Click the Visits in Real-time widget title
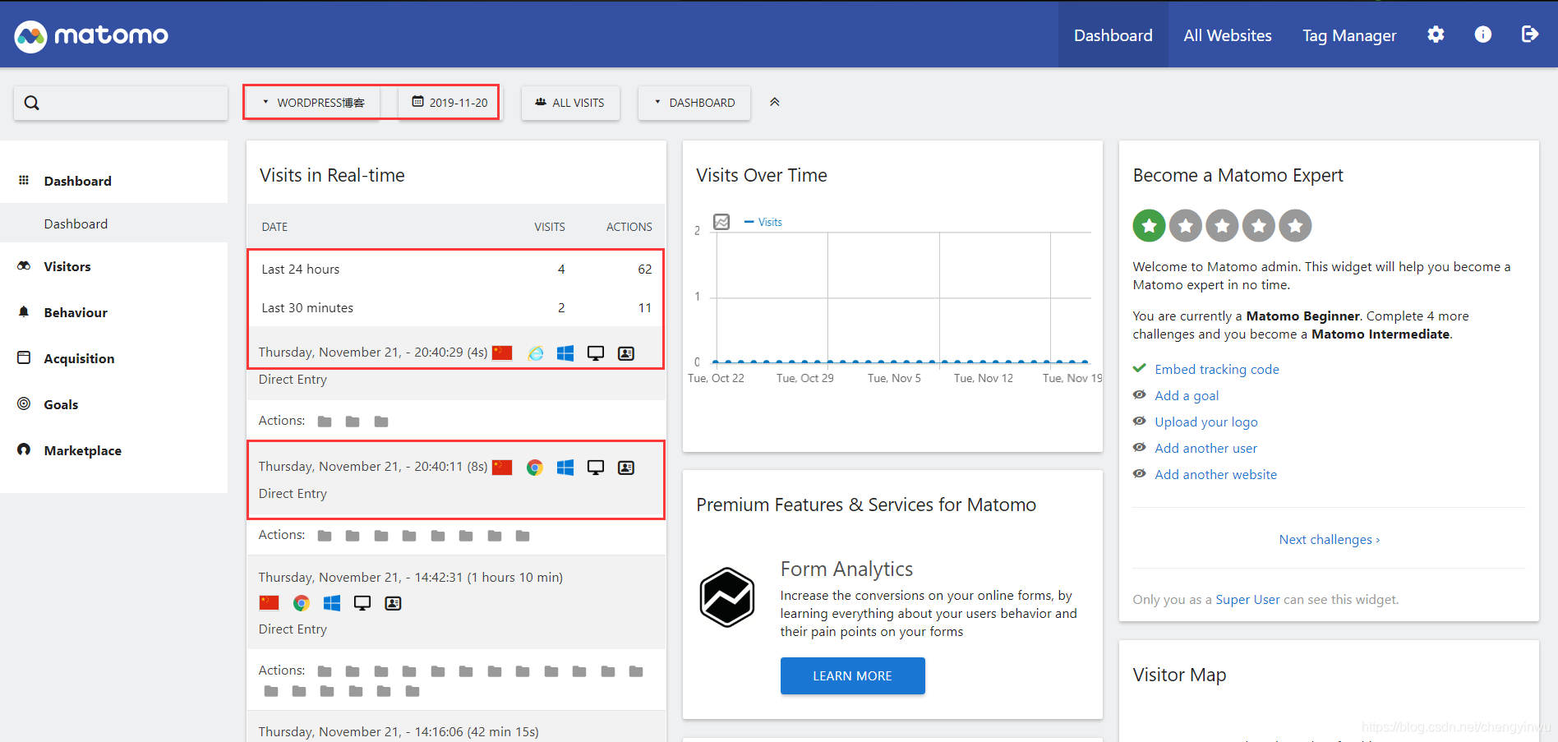 [332, 175]
